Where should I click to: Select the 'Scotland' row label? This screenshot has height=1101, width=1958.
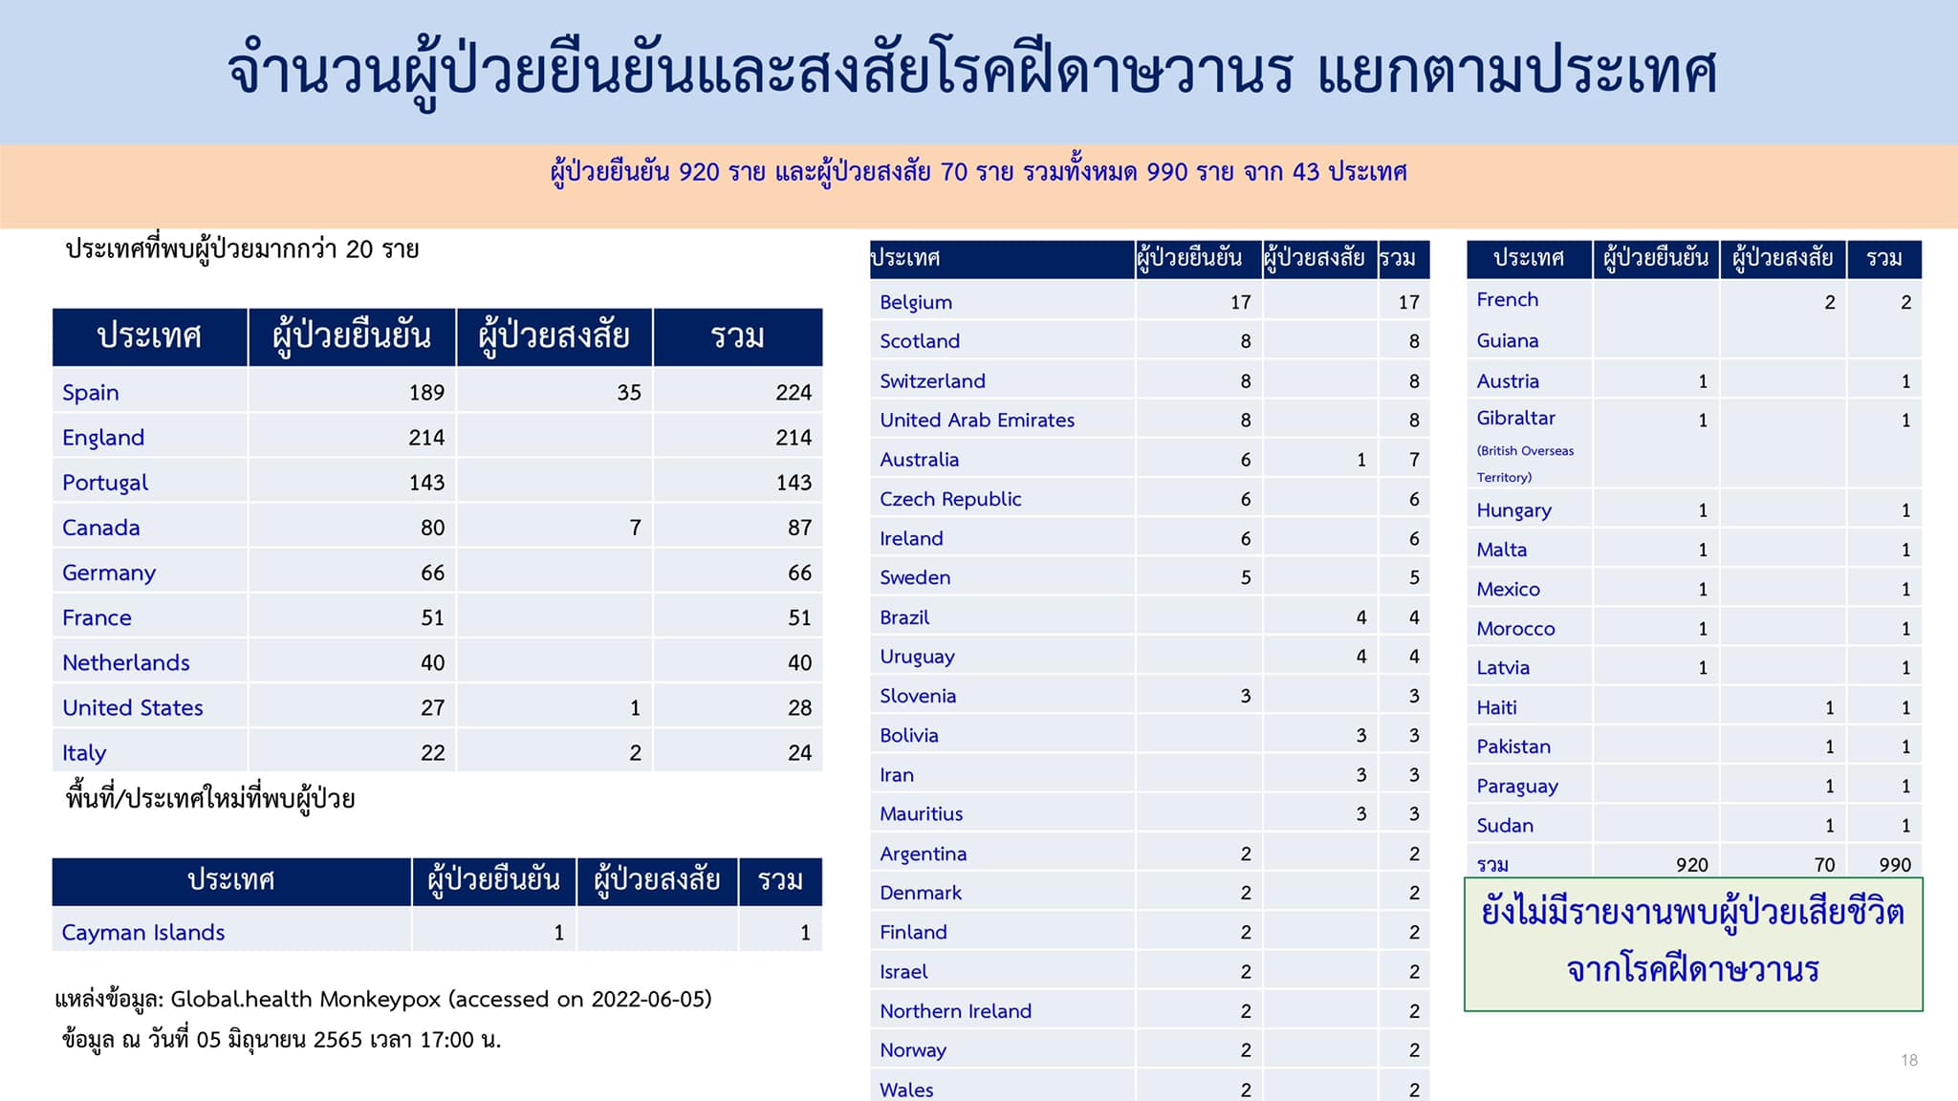(x=920, y=341)
